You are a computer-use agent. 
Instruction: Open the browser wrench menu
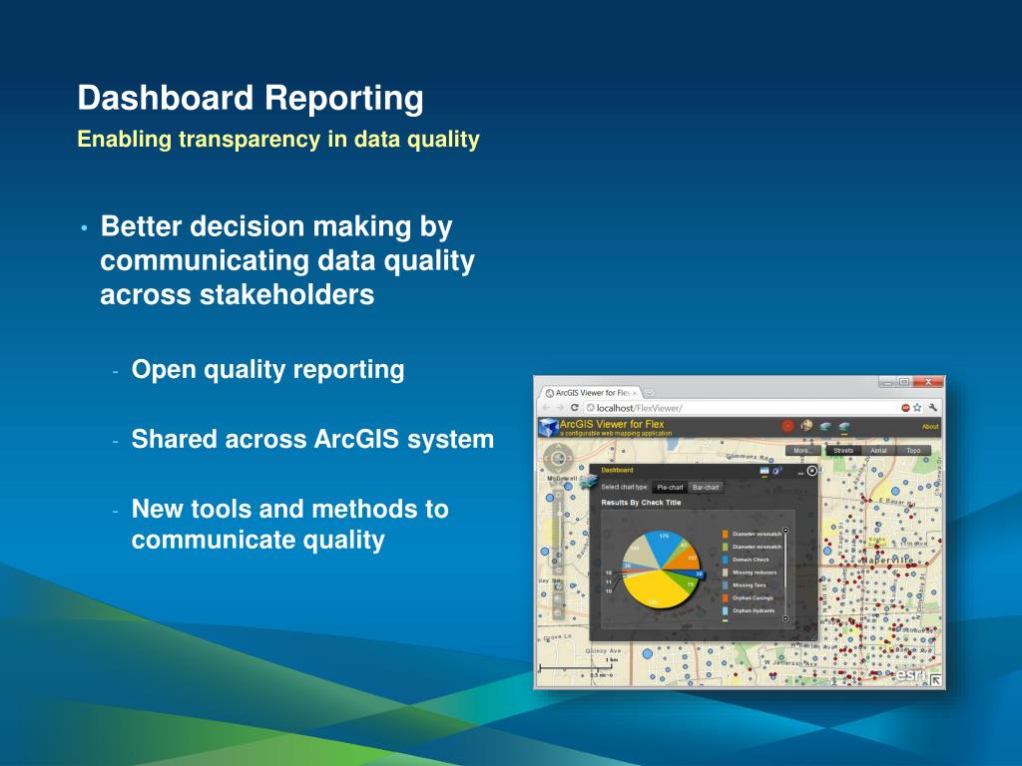tap(933, 408)
